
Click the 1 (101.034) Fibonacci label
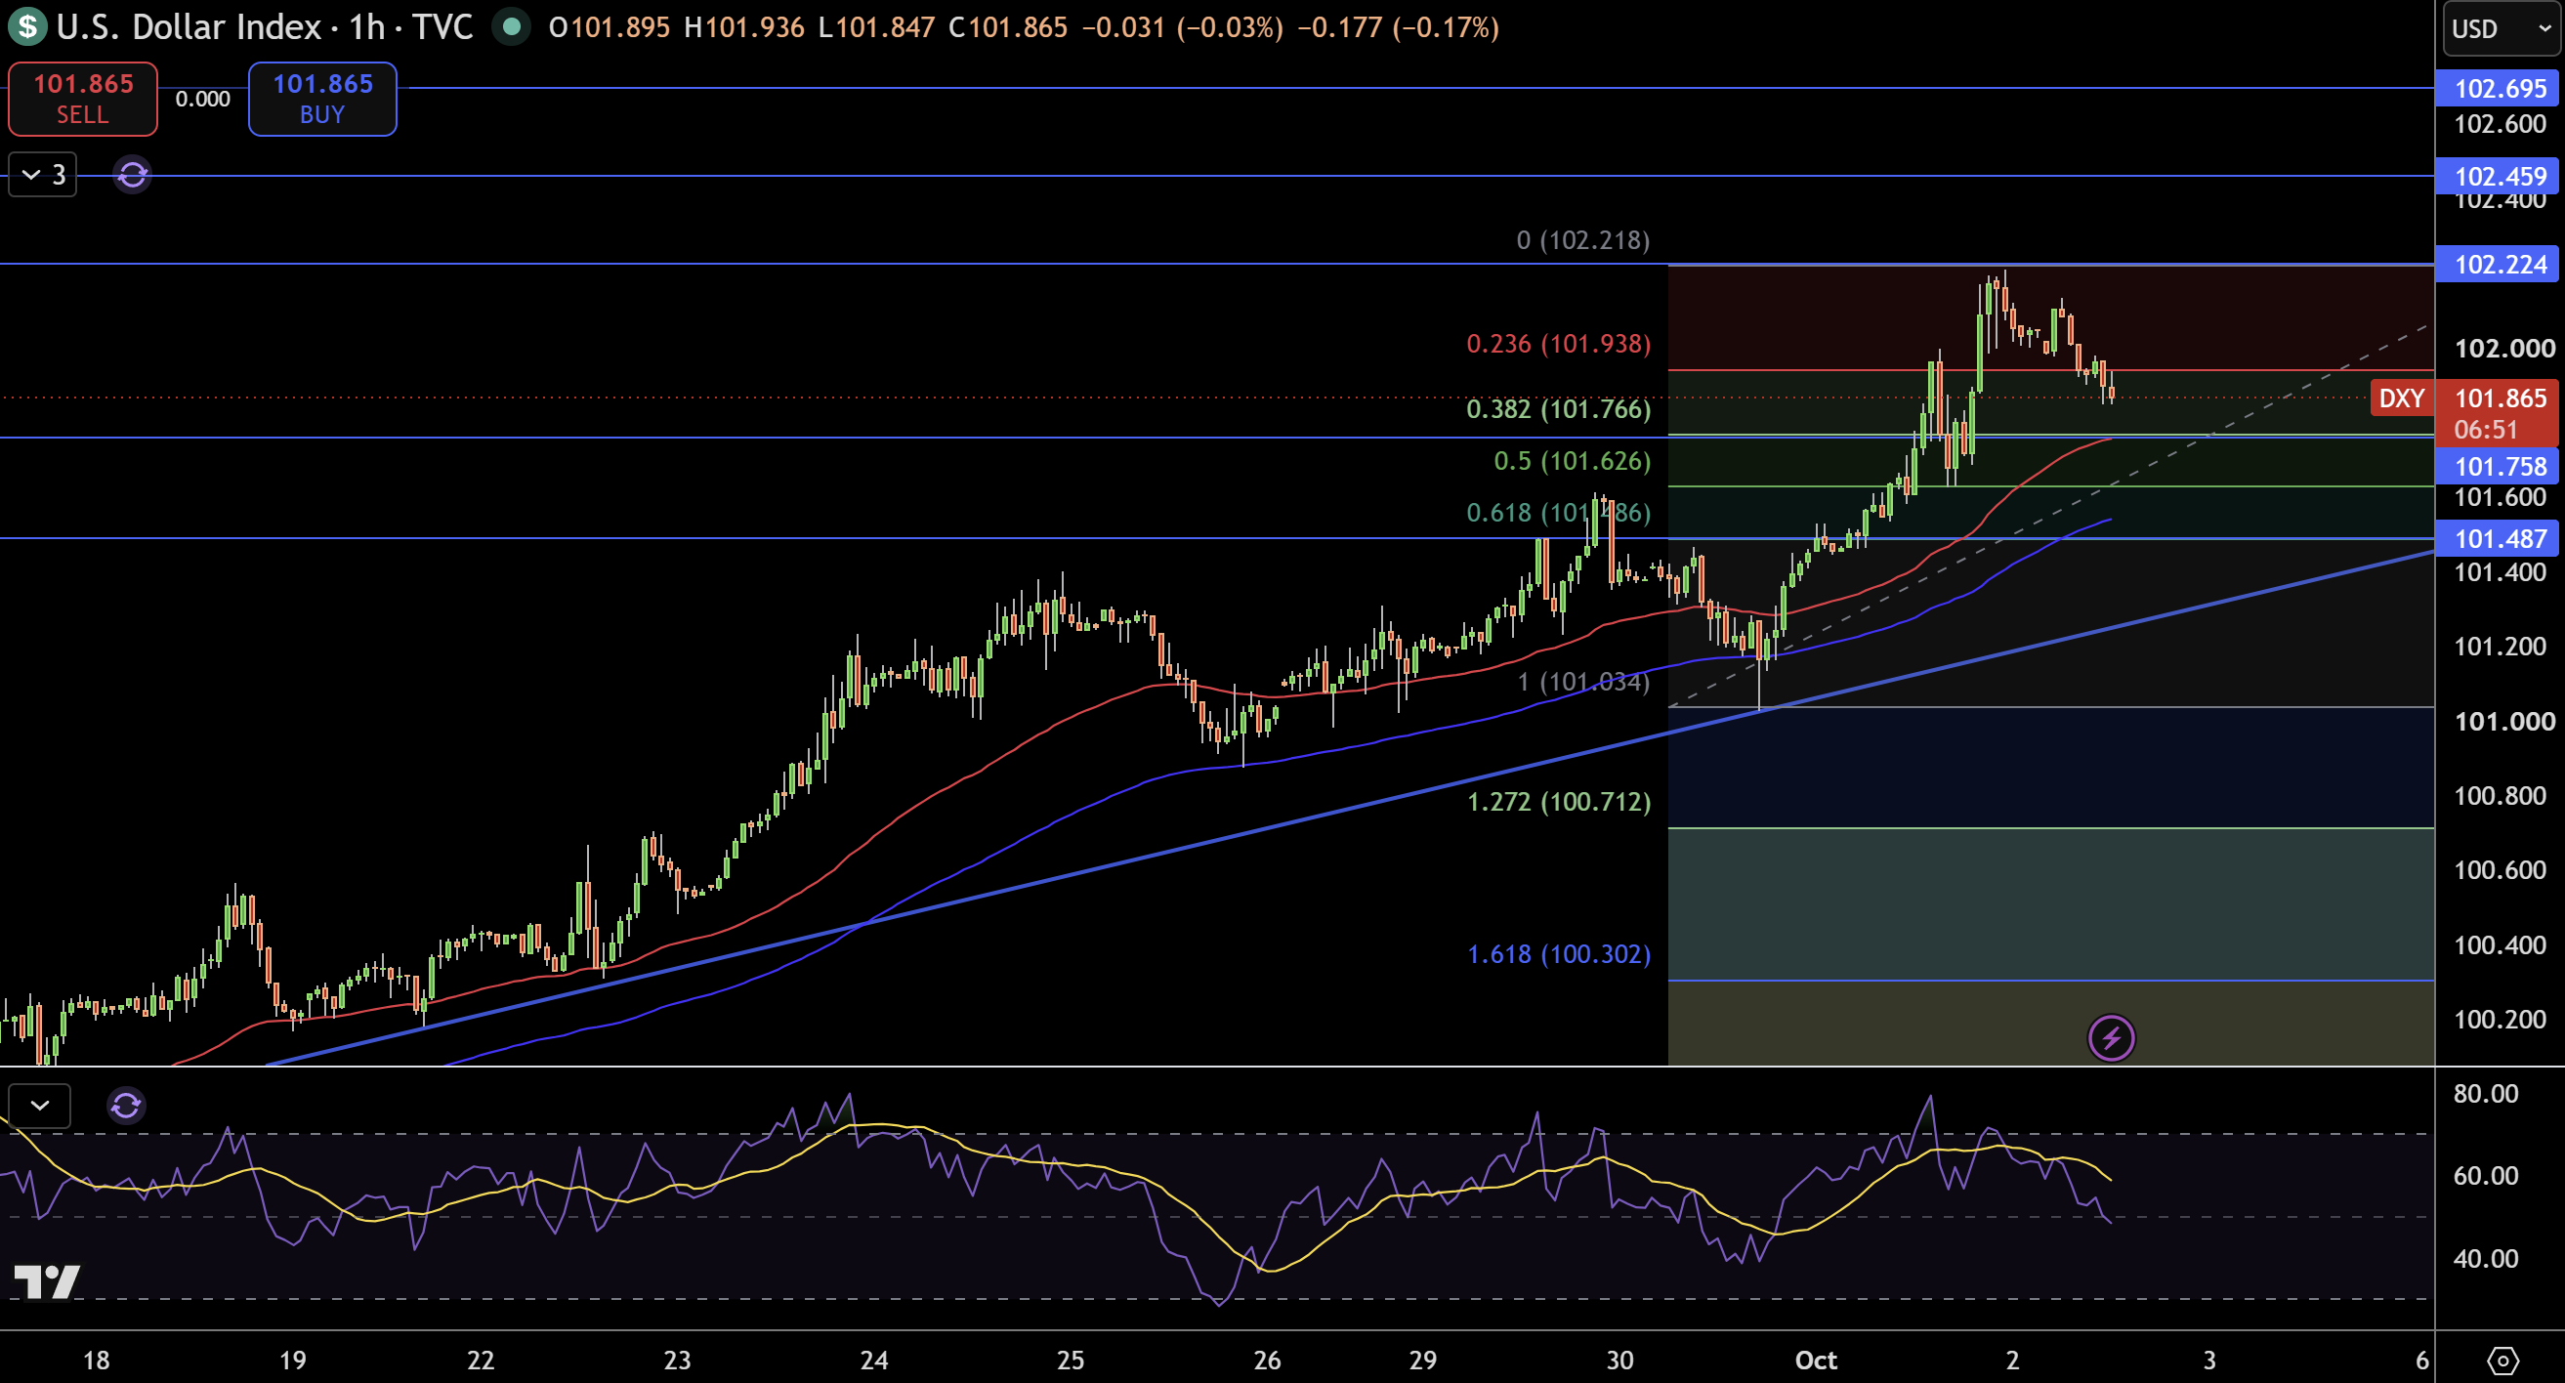(x=1583, y=682)
